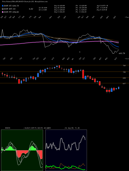Click the Day H: 638.00 value
Screen dimensions: 129x171
pos(60,8)
